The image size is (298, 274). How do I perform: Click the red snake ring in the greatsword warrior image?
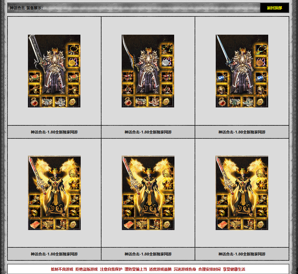pos(34,101)
